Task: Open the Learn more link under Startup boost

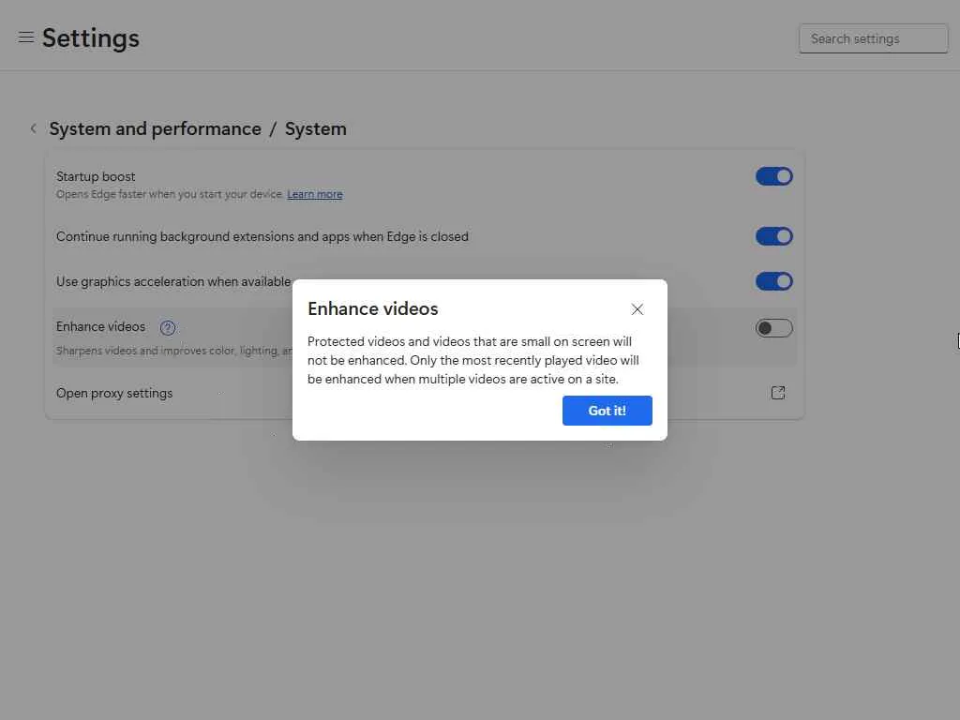Action: pos(314,195)
